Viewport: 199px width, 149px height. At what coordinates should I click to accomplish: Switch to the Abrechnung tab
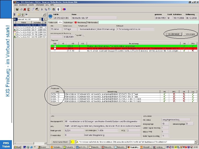click(80, 22)
